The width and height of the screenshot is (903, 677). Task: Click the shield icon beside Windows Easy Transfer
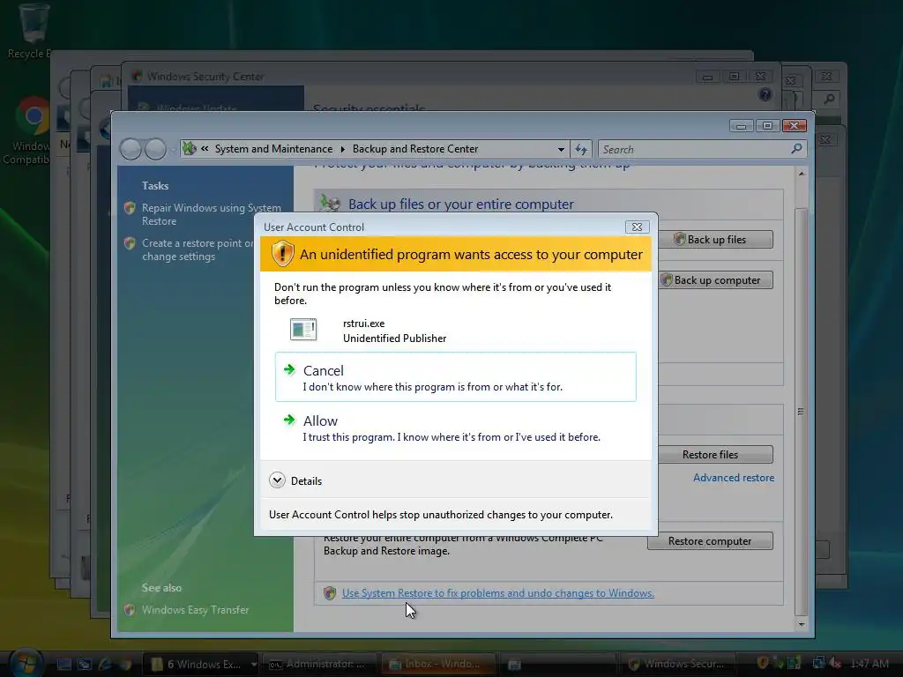[130, 610]
